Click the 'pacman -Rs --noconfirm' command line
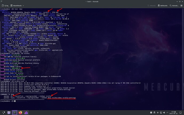This screenshot has width=184, height=115. coord(27,96)
